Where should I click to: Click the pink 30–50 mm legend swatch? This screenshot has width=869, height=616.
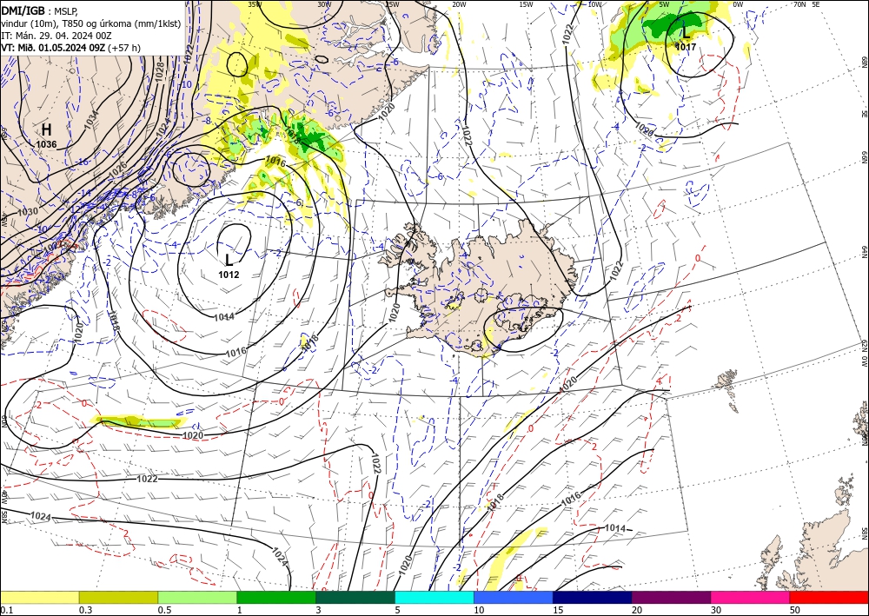[x=751, y=597]
